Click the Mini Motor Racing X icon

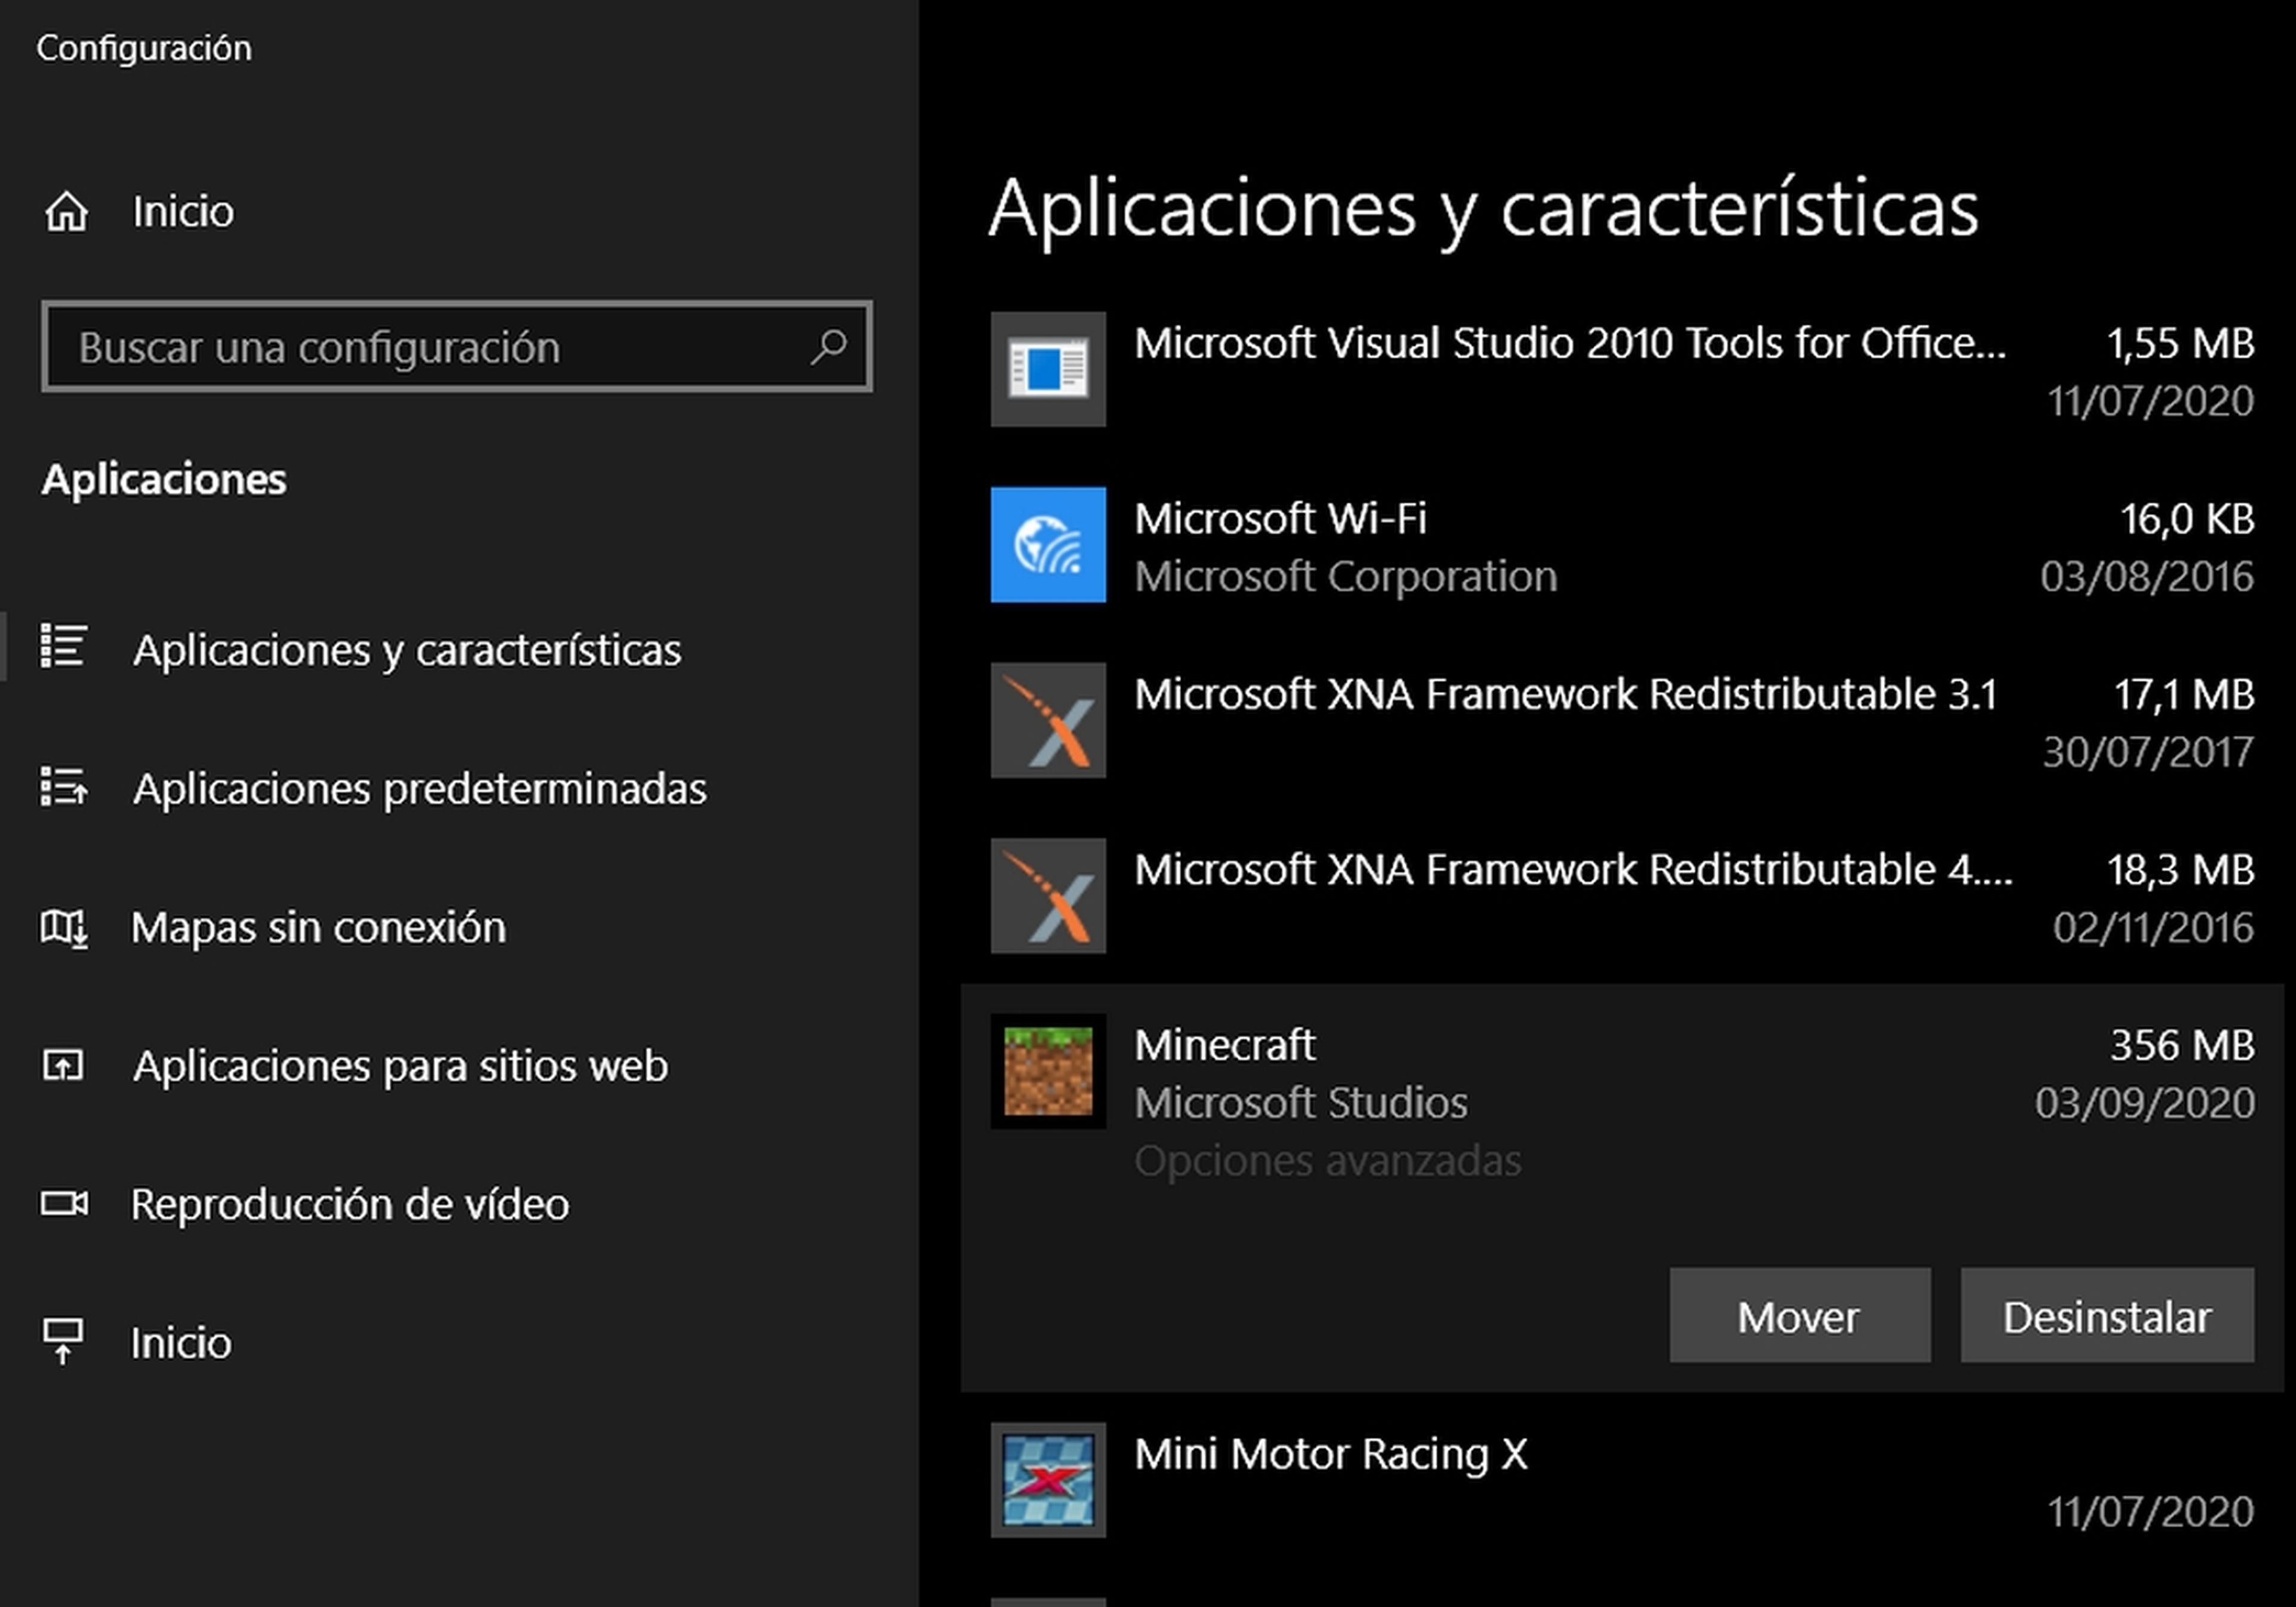click(x=1048, y=1480)
